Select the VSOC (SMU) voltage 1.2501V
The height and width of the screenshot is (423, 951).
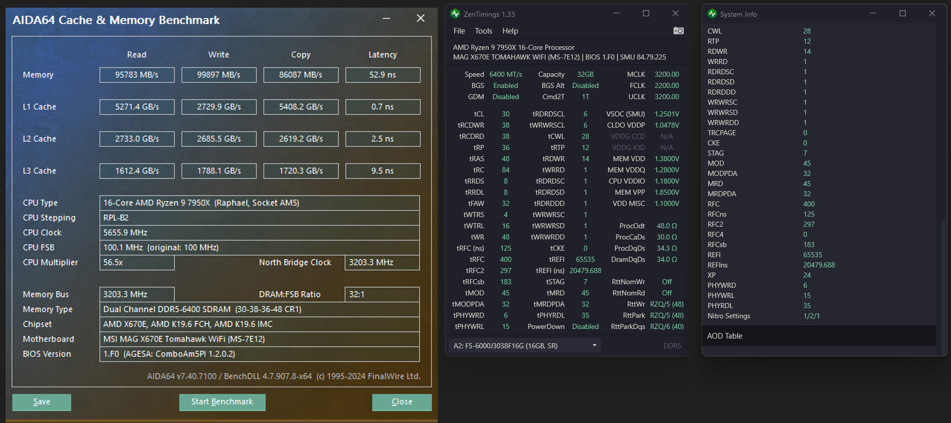pos(667,114)
